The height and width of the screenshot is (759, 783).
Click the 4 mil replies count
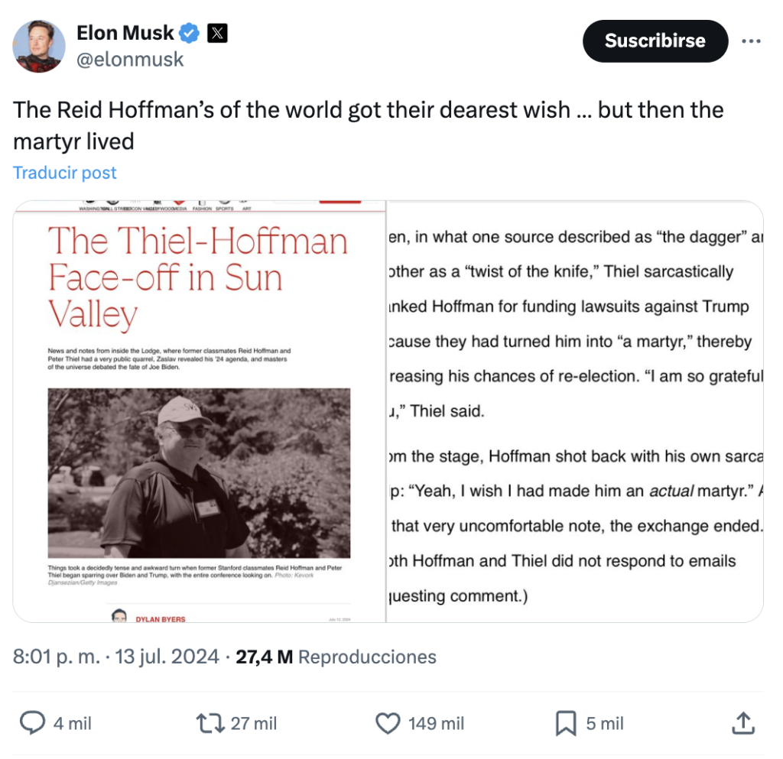tap(73, 723)
